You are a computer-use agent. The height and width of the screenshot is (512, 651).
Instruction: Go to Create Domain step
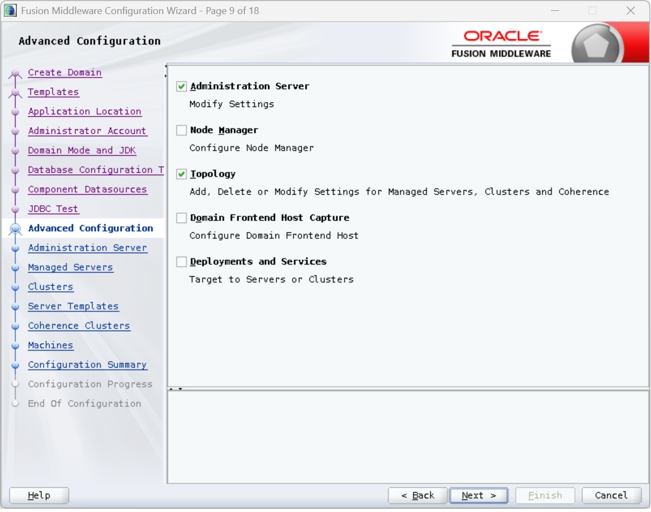[65, 73]
